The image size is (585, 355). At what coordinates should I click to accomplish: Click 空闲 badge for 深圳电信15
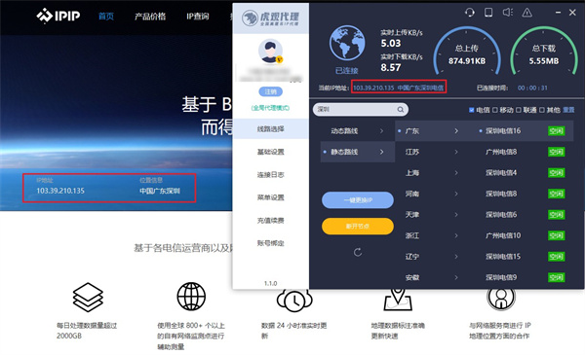[556, 257]
